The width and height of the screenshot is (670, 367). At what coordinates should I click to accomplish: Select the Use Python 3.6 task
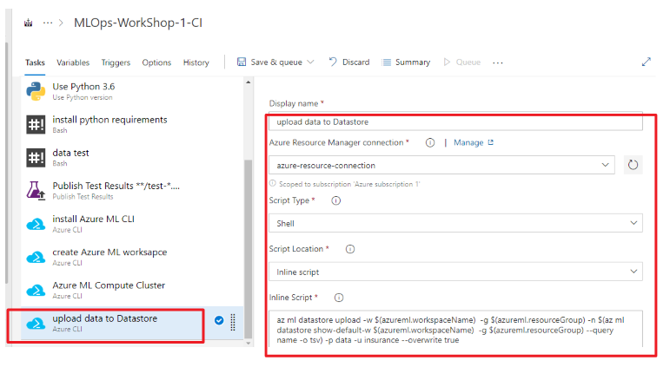[132, 91]
